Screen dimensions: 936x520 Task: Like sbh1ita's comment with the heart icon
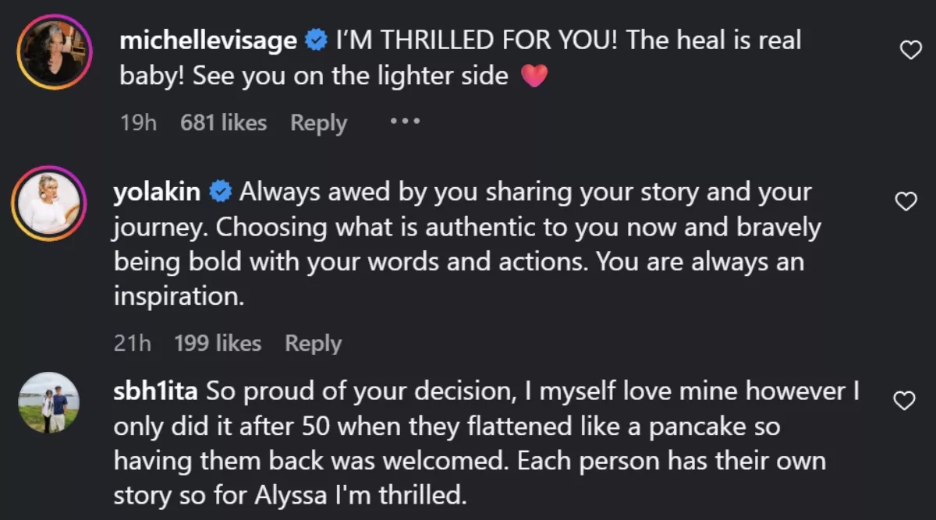(903, 401)
